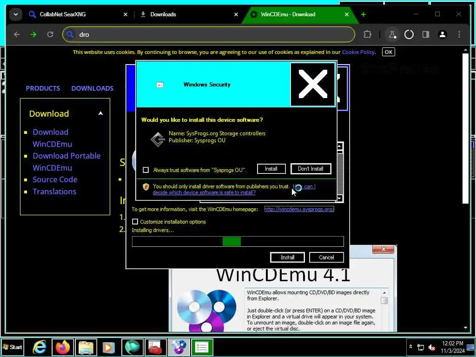The image size is (476, 357).
Task: Switch to the Downloads tab
Action: click(x=163, y=14)
